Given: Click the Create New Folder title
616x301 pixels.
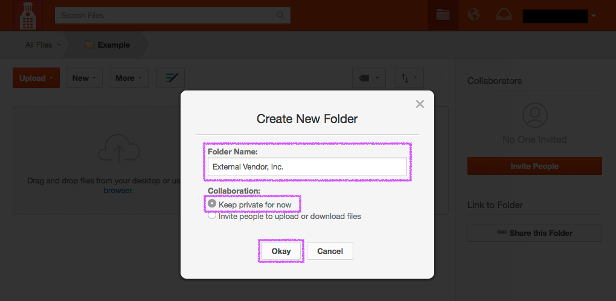Looking at the screenshot, I should click(307, 118).
